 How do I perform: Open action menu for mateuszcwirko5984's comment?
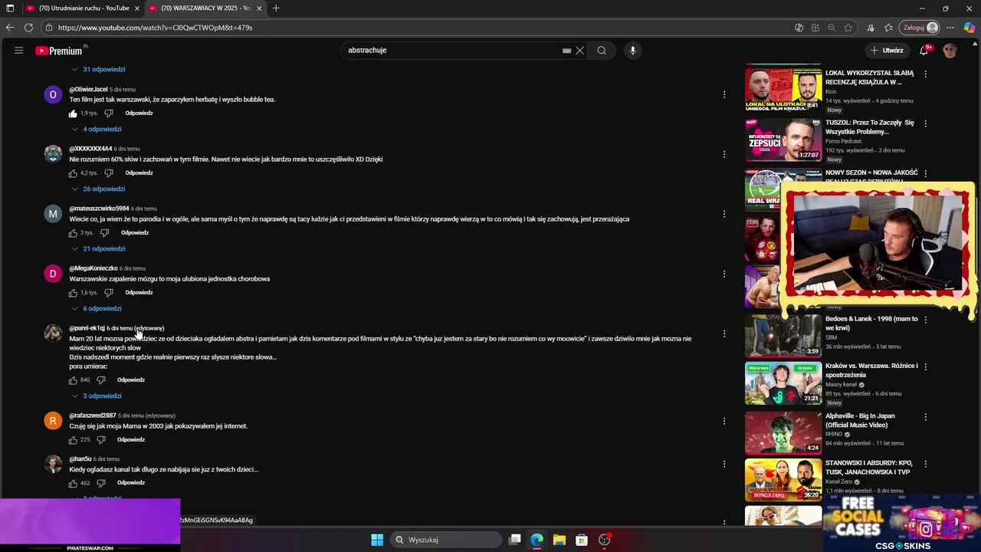[724, 214]
